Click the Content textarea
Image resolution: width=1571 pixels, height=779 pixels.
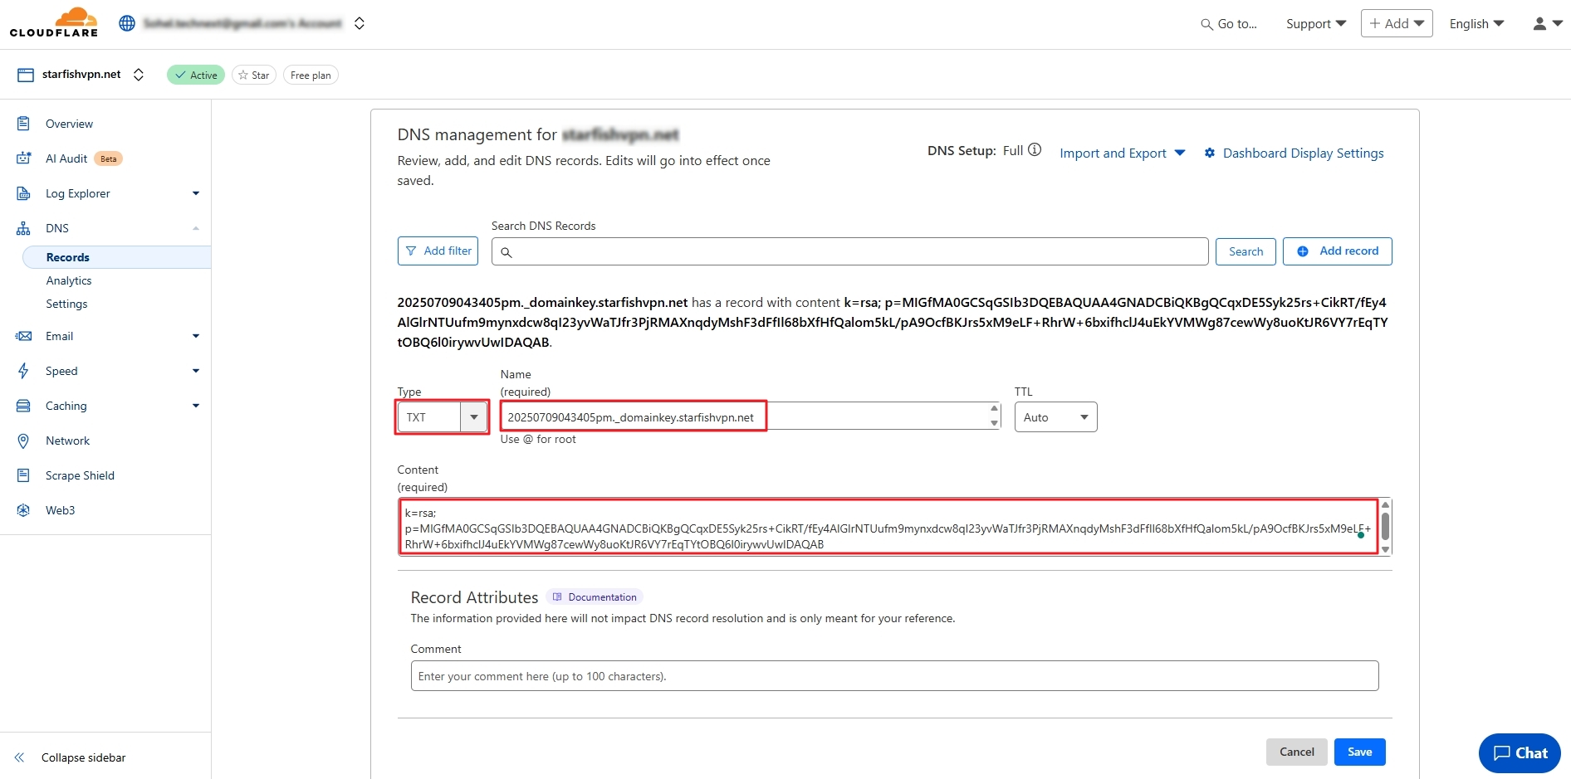pyautogui.click(x=888, y=528)
